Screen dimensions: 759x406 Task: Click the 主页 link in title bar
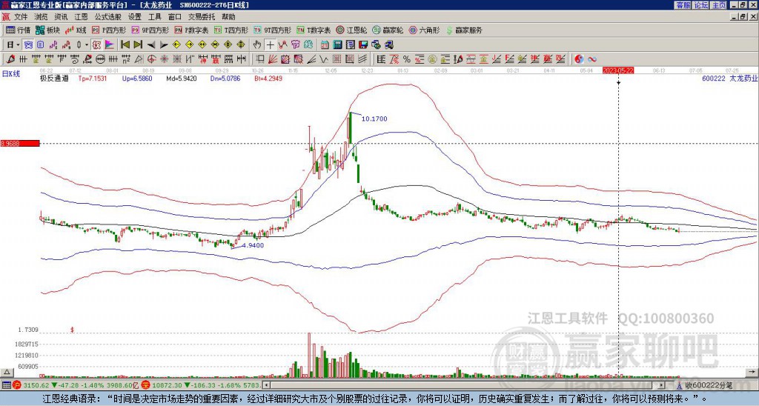pyautogui.click(x=718, y=5)
